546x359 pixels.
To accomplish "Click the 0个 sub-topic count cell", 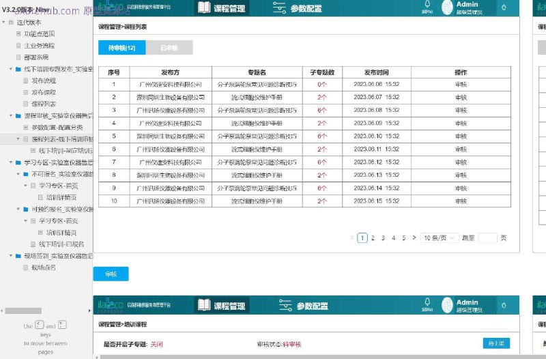I will coord(322,84).
